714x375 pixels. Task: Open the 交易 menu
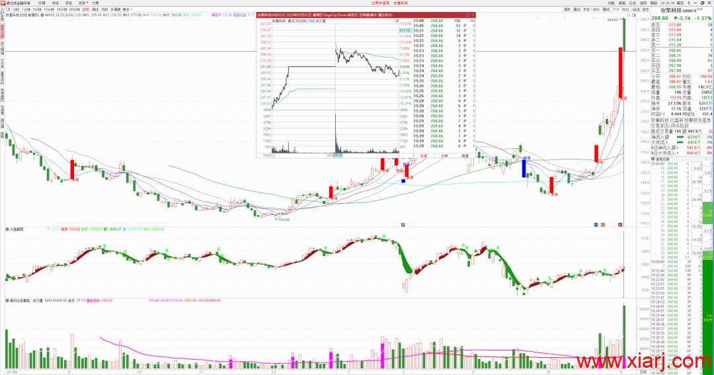pyautogui.click(x=95, y=3)
